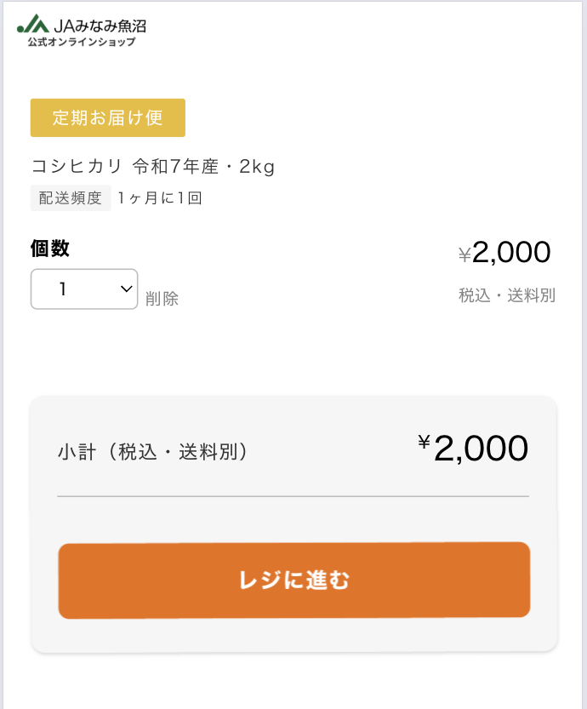Click the 税込・送料別 tax note under the price
The image size is (587, 709).
[x=506, y=295]
